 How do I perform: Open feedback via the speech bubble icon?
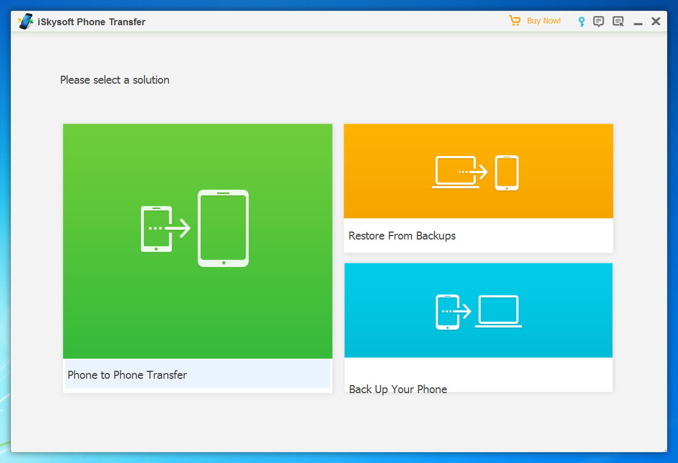598,21
